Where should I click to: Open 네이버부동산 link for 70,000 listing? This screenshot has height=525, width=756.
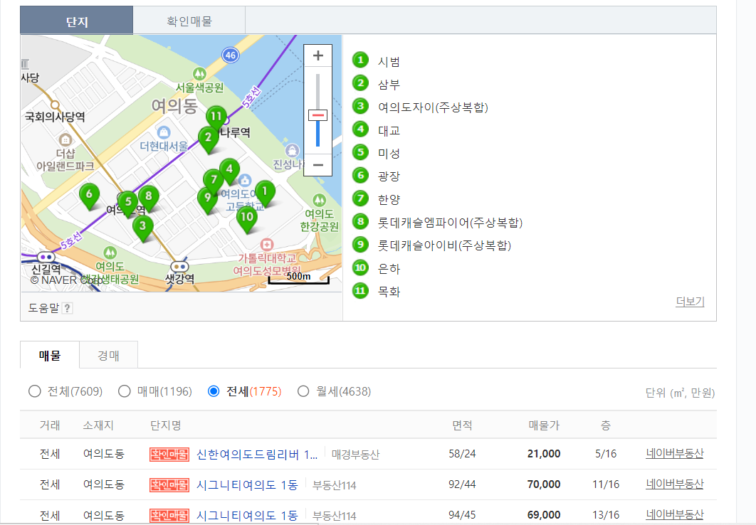pos(675,484)
